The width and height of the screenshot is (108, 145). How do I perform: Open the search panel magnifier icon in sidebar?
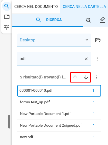(7, 6)
